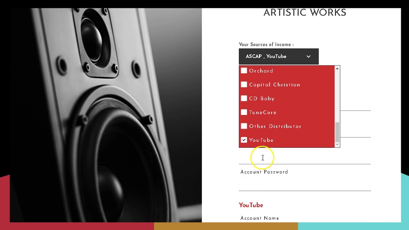Click the Orchard option label
Image resolution: width=409 pixels, height=230 pixels.
[x=261, y=71]
